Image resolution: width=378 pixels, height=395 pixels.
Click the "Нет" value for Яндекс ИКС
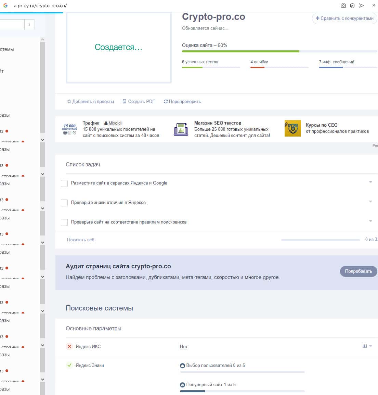click(184, 347)
